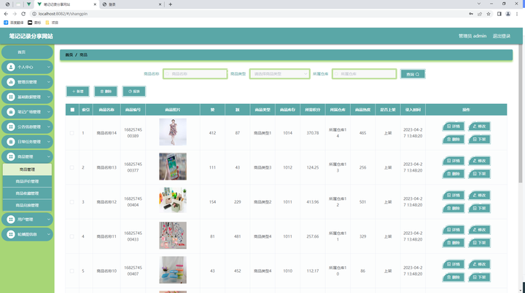The height and width of the screenshot is (293, 525).
Task: Click cell value 370.78
Action: point(313,133)
